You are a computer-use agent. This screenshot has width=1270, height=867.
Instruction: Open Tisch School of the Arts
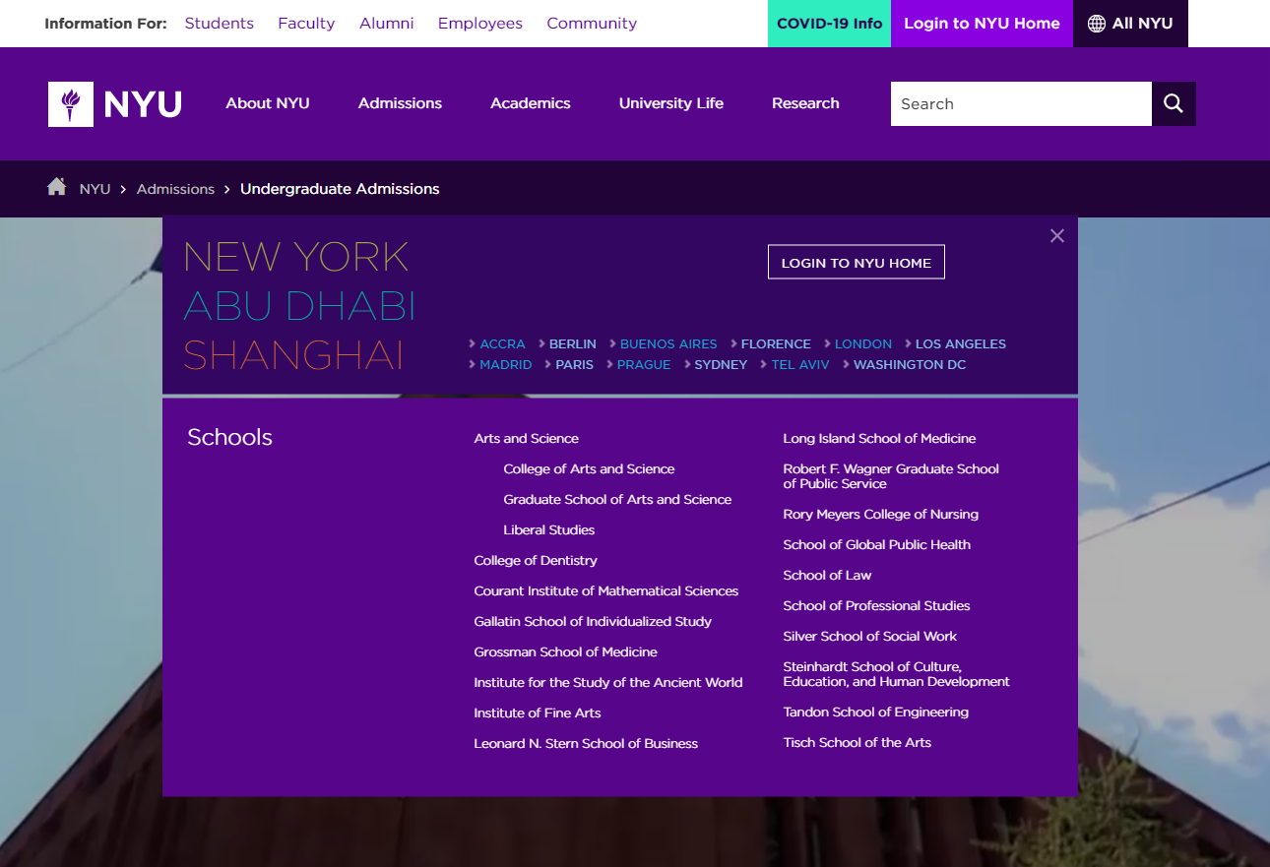pos(857,743)
